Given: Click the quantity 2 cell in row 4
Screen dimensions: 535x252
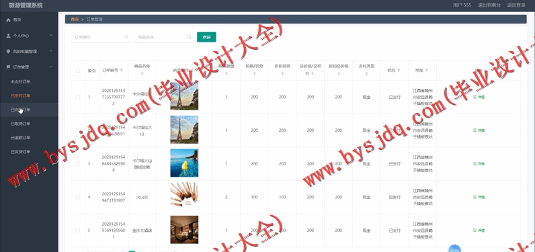Looking at the screenshot, I should click(227, 197).
